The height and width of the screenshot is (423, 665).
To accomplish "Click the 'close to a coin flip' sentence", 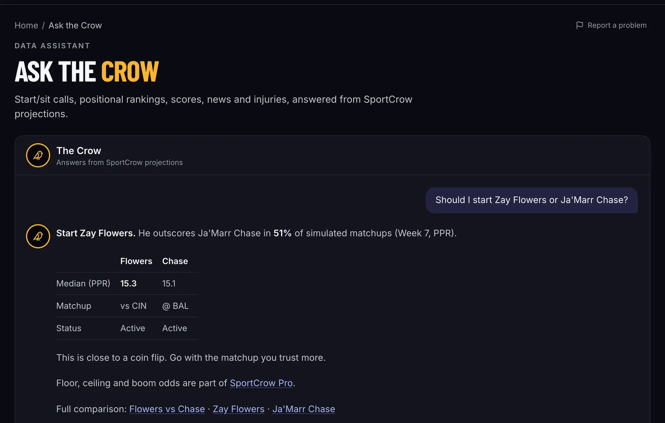I will point(191,358).
